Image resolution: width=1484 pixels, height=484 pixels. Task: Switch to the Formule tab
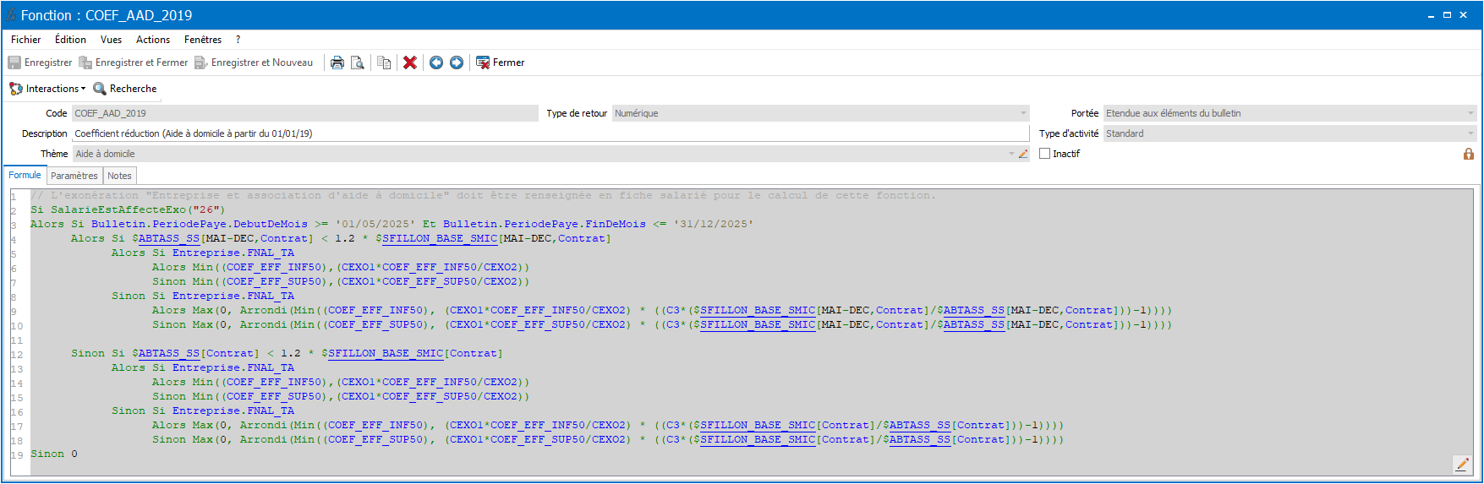(x=25, y=175)
